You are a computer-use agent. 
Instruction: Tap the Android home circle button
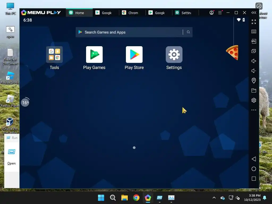(254, 169)
